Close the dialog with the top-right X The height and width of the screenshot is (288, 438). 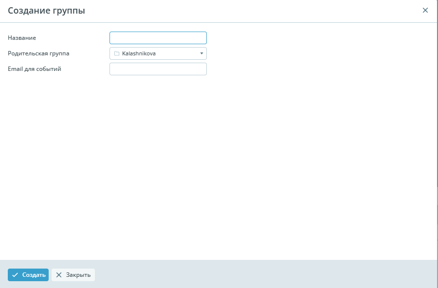425,10
